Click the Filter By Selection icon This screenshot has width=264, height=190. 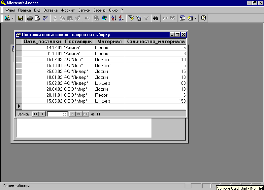[x=131, y=18]
